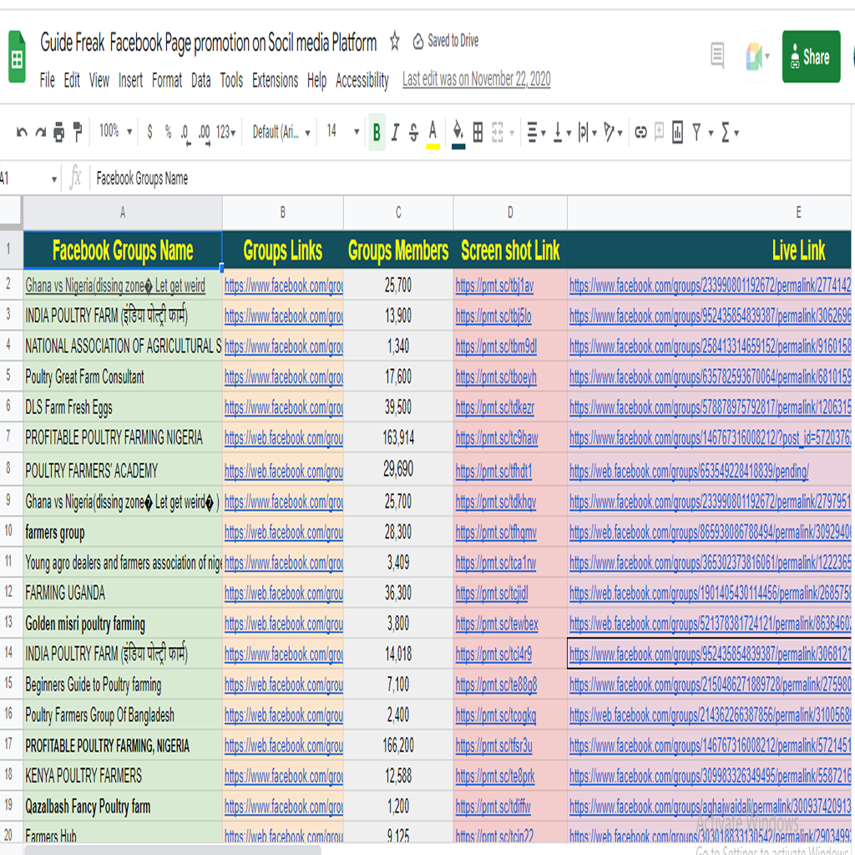Activate the paint format tool
855x855 pixels.
click(78, 132)
